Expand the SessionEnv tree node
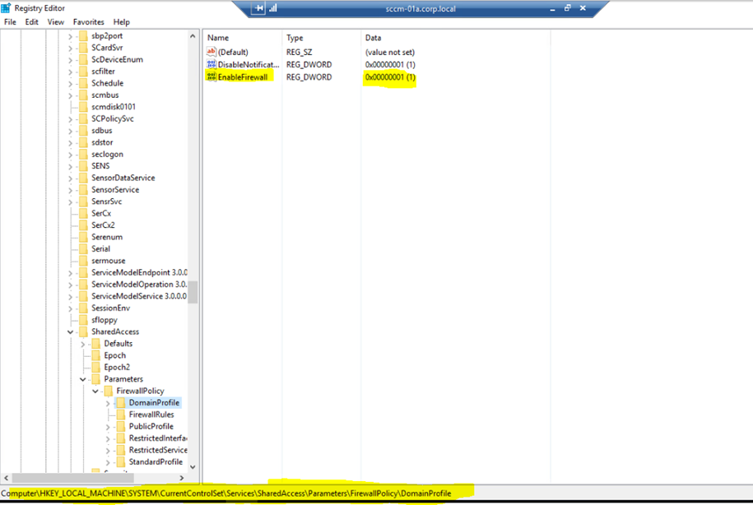753x505 pixels. coord(70,308)
